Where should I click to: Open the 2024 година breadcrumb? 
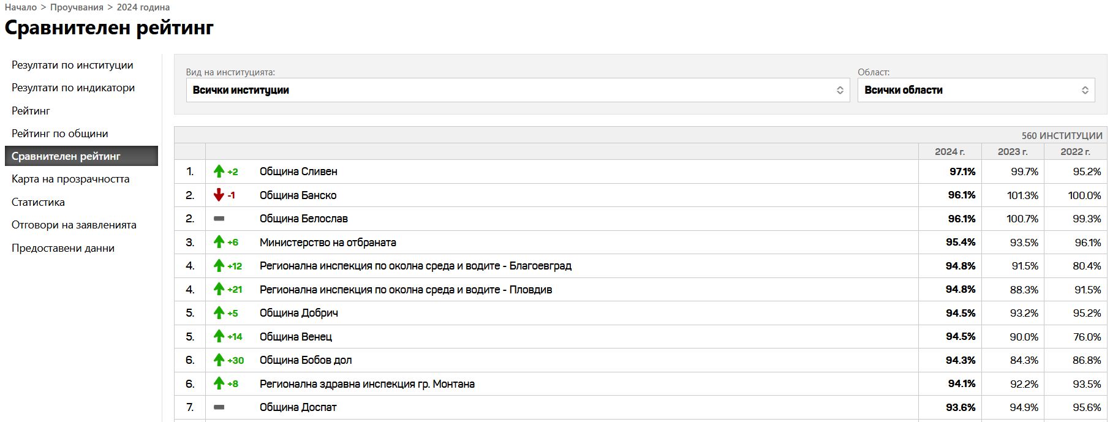click(x=143, y=7)
